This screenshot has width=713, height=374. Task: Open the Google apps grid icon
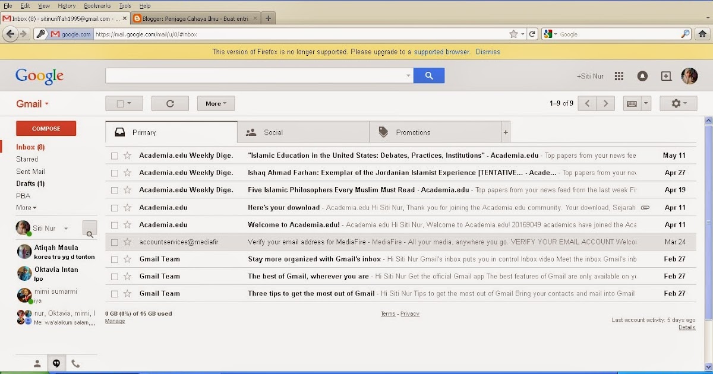pos(619,76)
